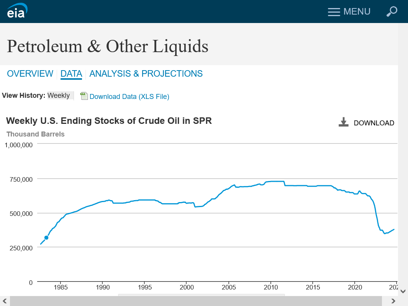Image resolution: width=408 pixels, height=306 pixels.
Task: Click the chart download arrow icon
Action: coord(343,122)
